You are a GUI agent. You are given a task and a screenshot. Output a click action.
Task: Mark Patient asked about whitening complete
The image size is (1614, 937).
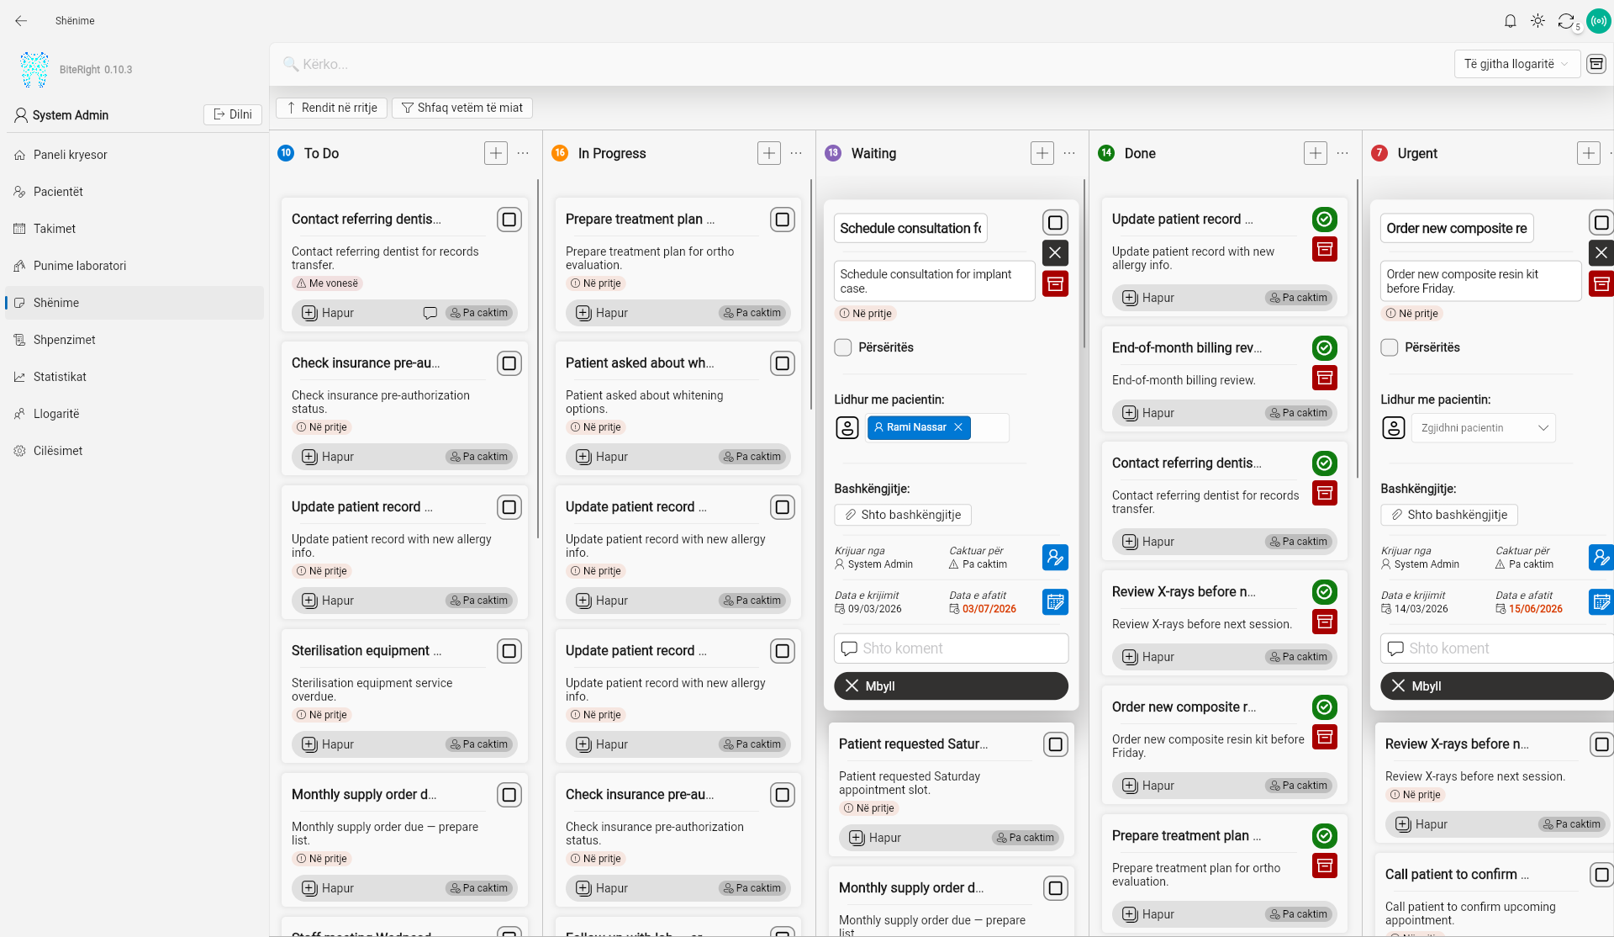[783, 363]
